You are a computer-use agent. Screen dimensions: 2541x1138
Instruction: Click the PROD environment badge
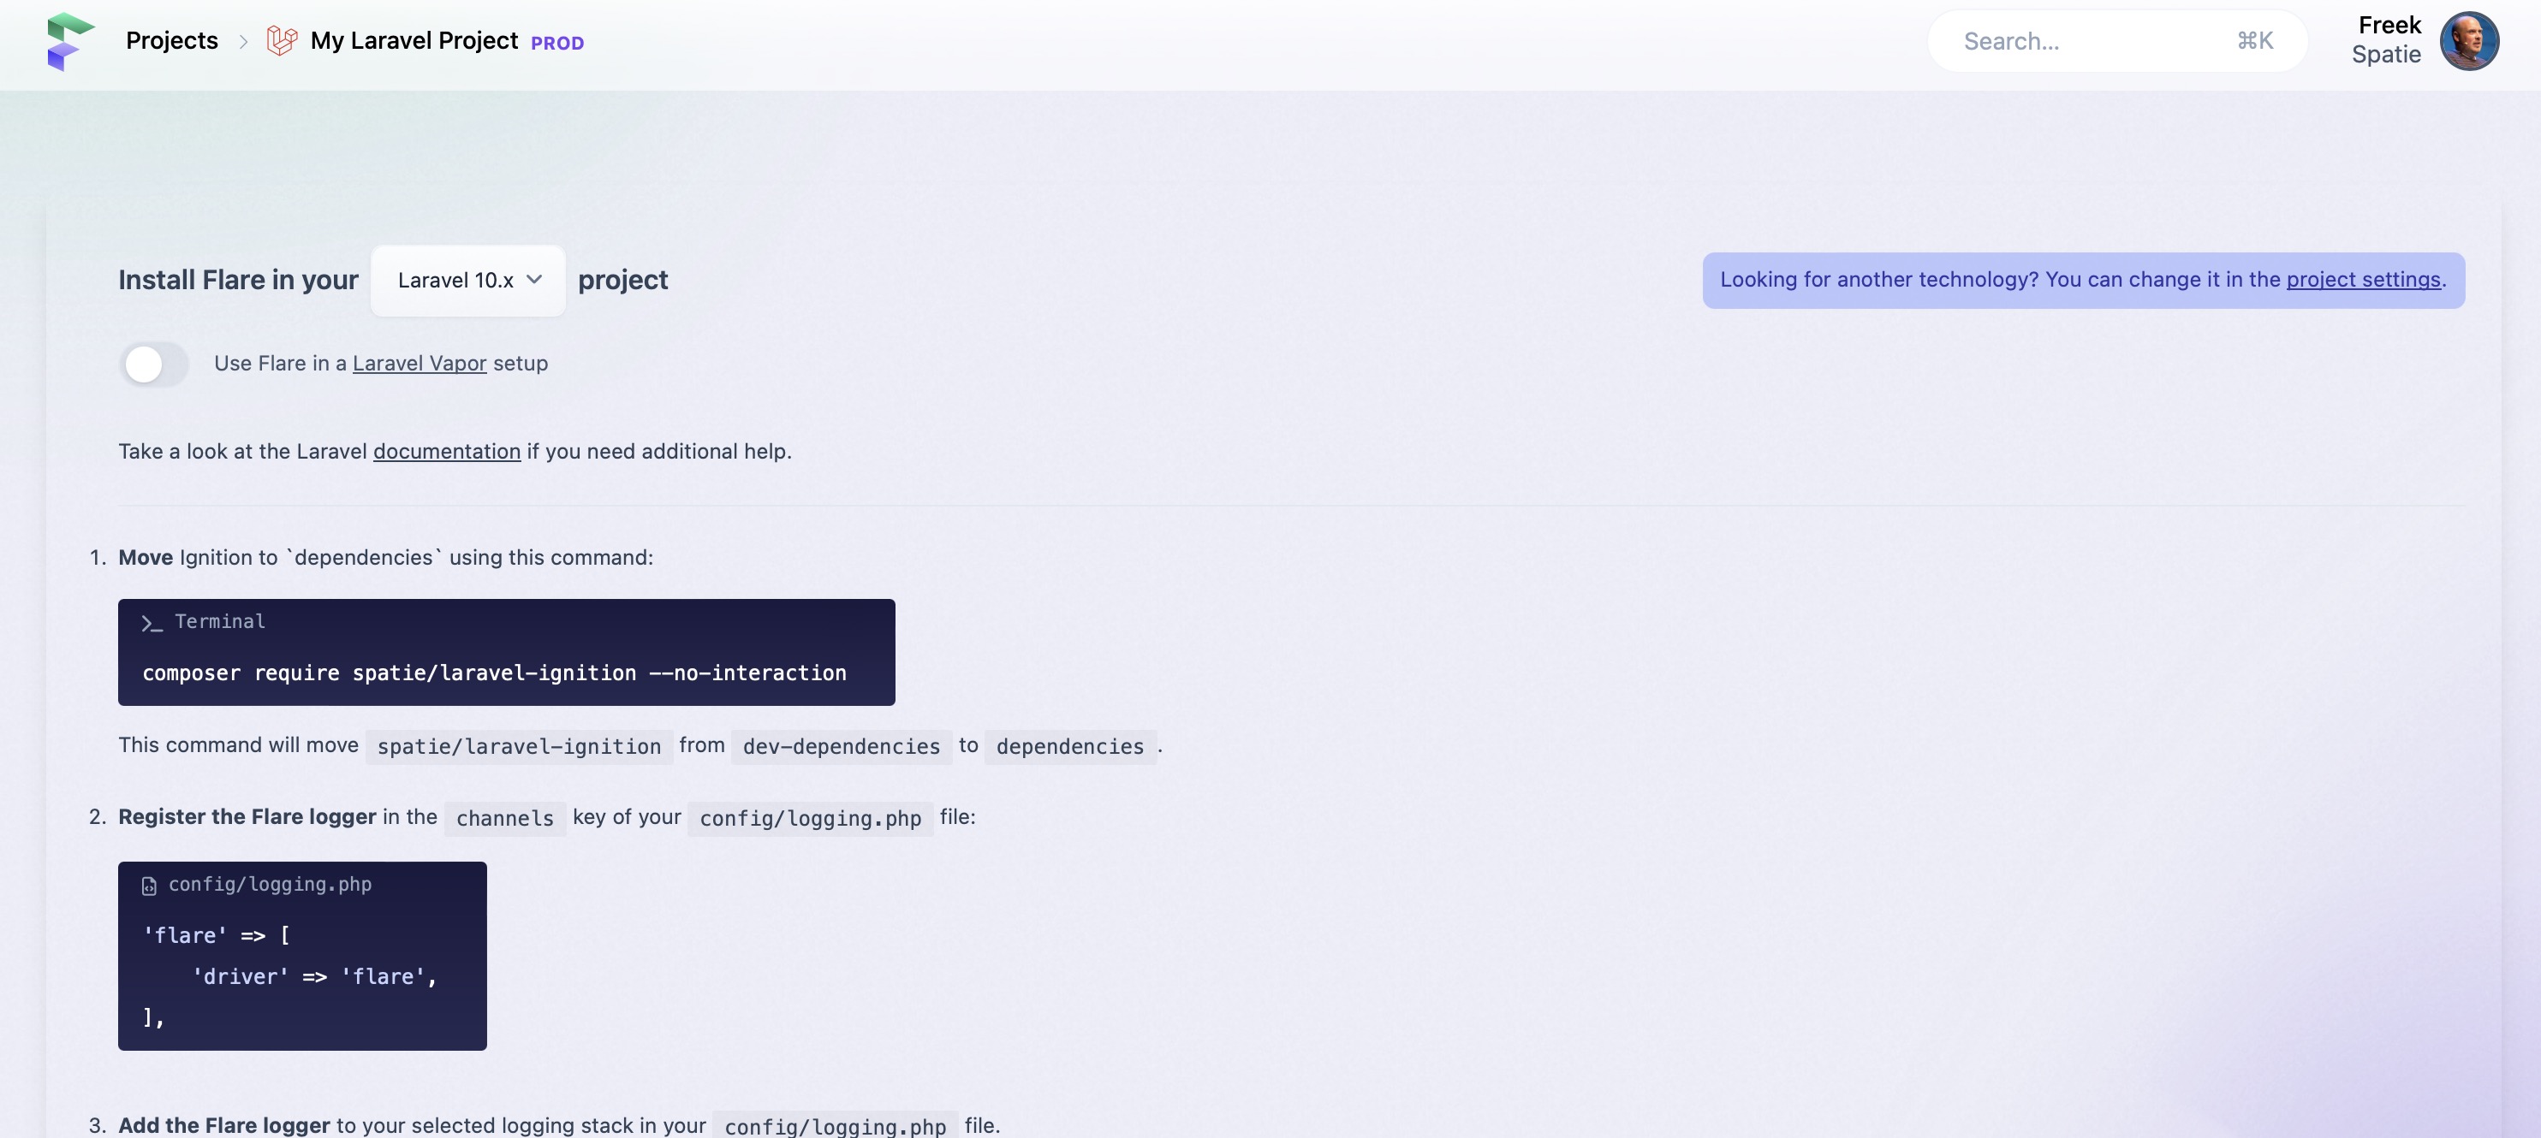pos(557,44)
